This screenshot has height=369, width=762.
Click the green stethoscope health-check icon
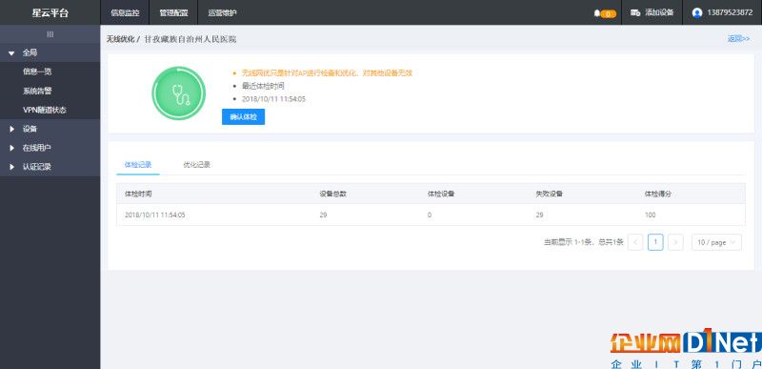(179, 92)
